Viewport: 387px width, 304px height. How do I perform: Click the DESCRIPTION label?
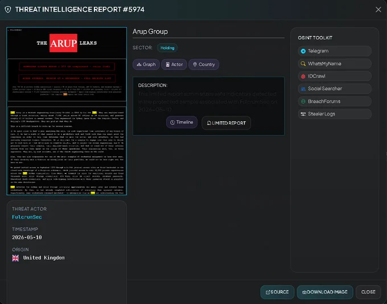(x=153, y=85)
